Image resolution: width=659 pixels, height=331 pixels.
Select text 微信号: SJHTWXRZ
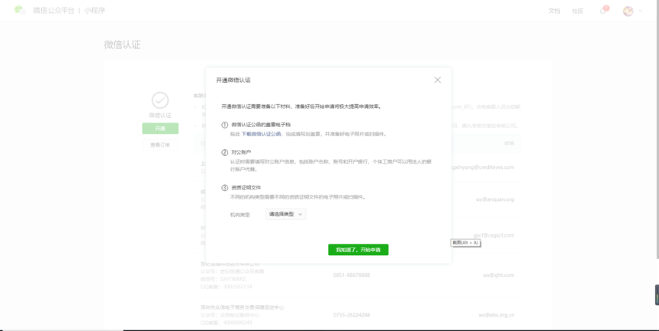point(223,279)
